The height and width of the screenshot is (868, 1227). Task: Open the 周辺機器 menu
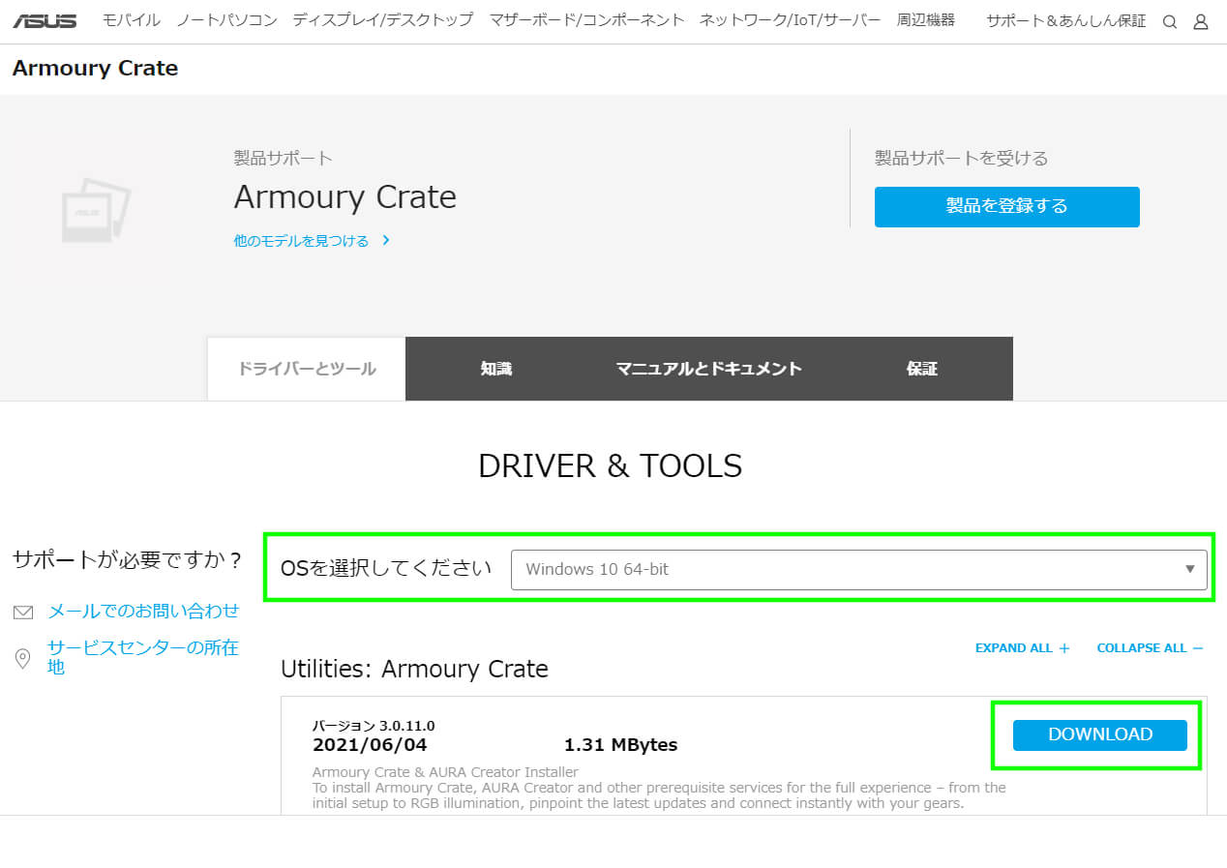(x=926, y=19)
